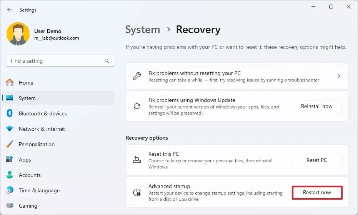Expand the troubleshooter chevron arrow
358x215 pixels.
pos(339,76)
